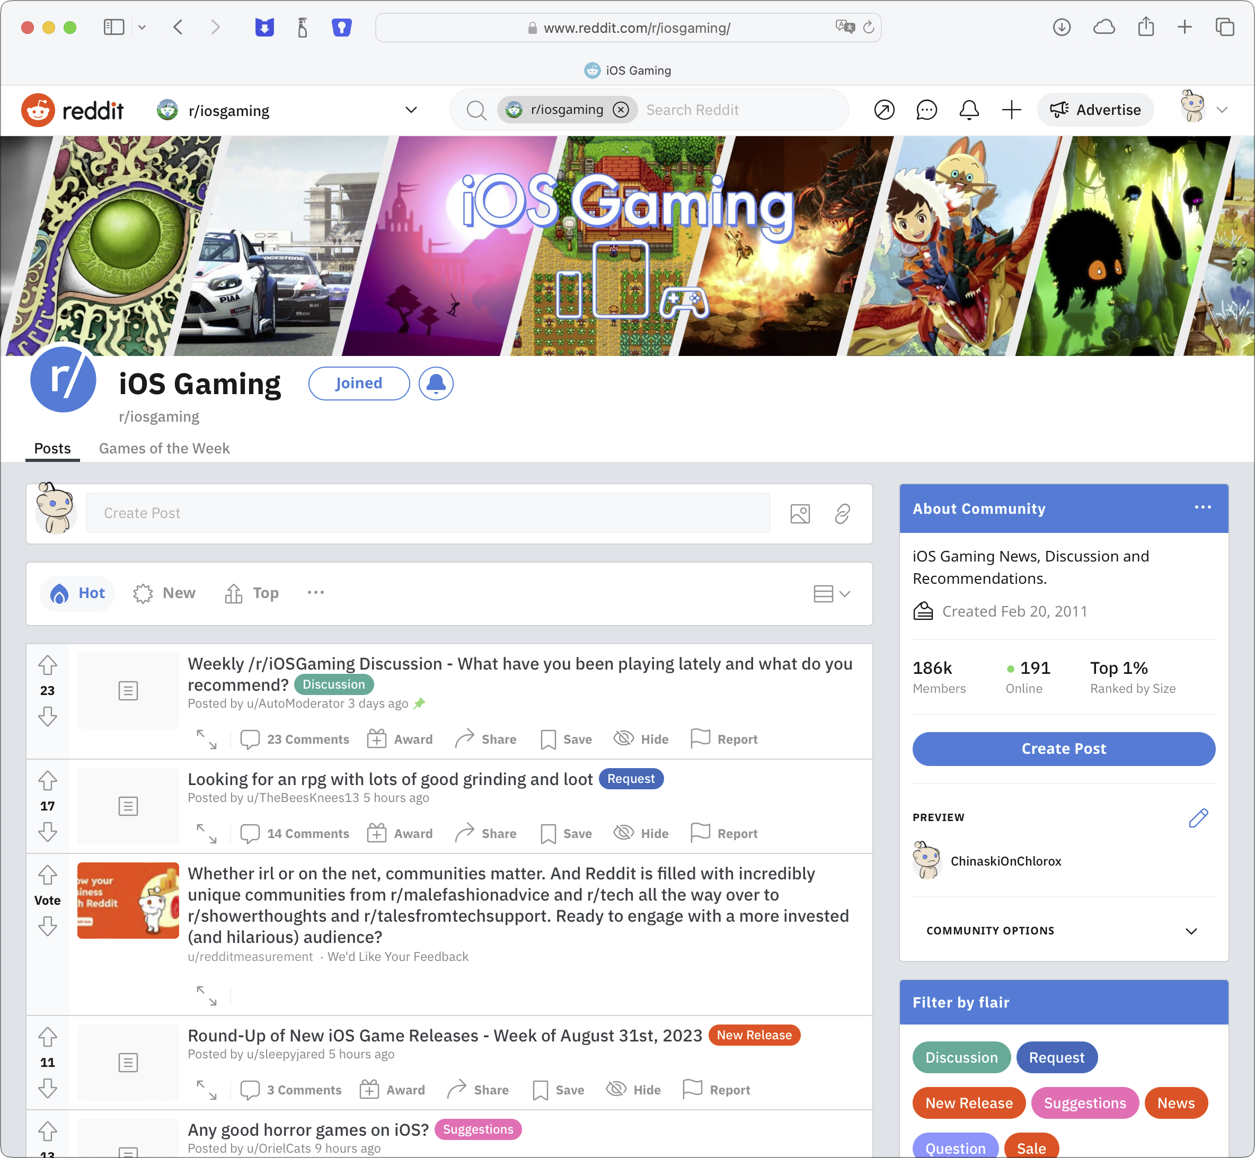Viewport: 1255px width, 1158px height.
Task: Open the r/iosgaming community switcher dropdown
Action: click(x=411, y=110)
